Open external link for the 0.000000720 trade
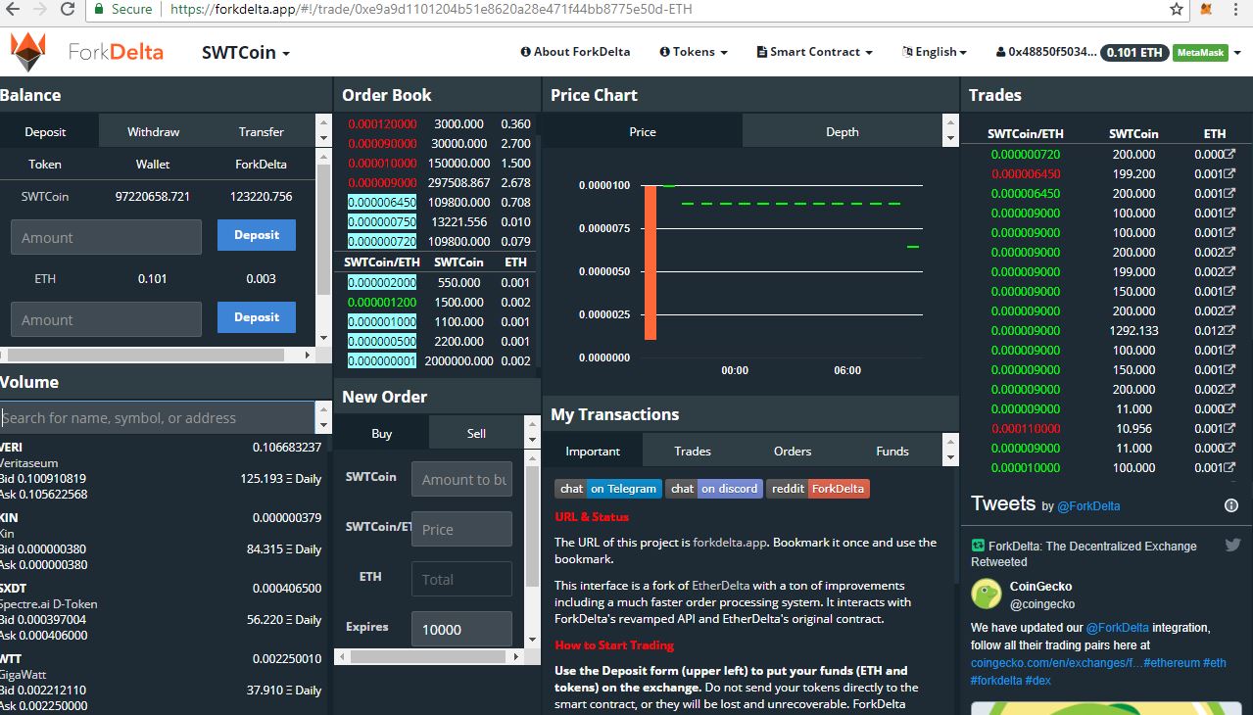Screen dimensions: 1253x715 coord(1229,154)
